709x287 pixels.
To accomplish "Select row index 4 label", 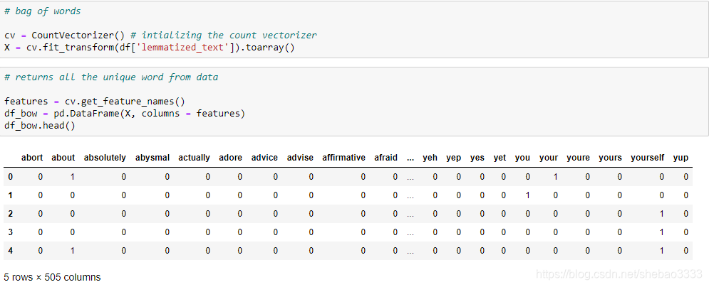I will pos(11,251).
